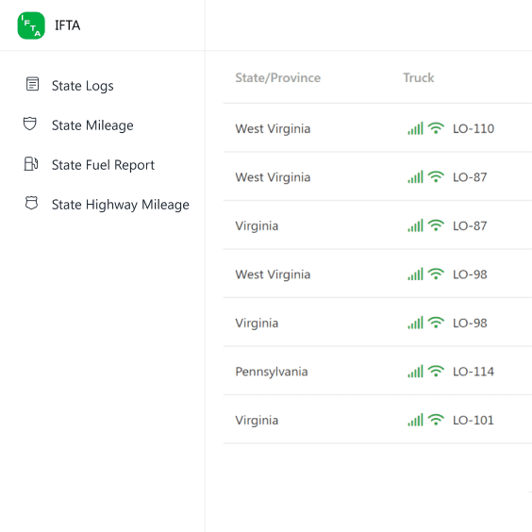The height and width of the screenshot is (532, 532).
Task: Select State Highway Mileage menu item
Action: [x=121, y=205]
